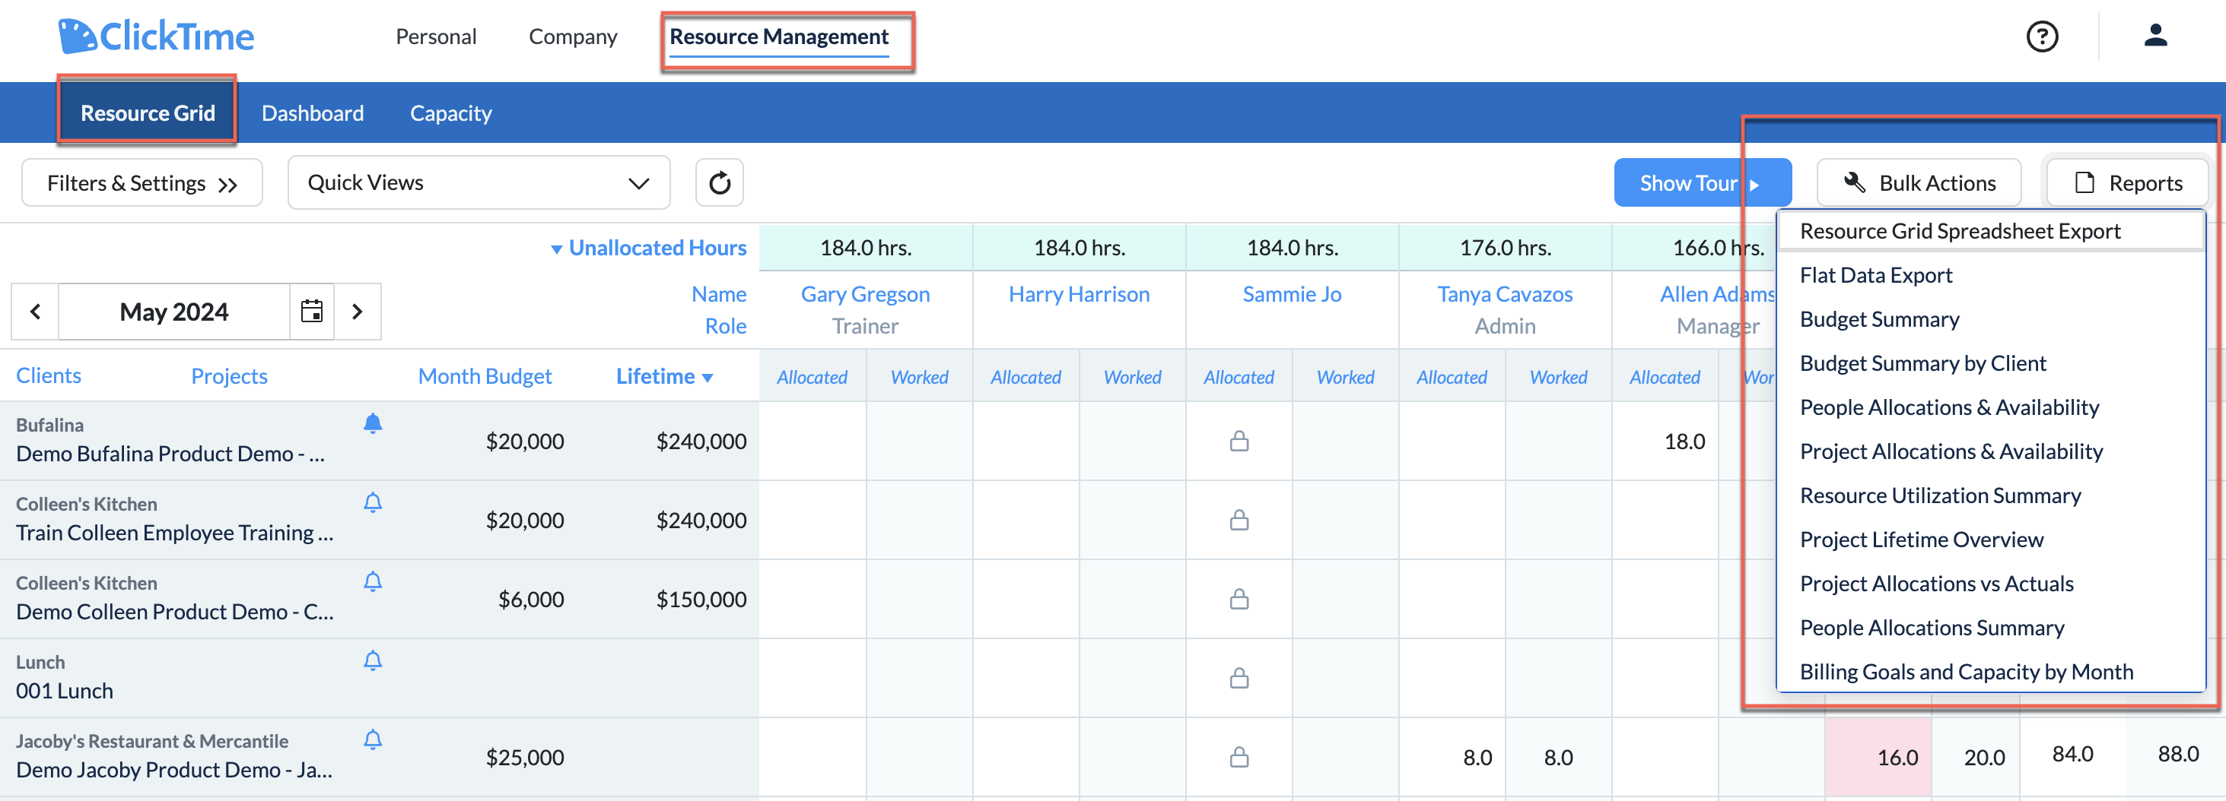Viewport: 2226px width, 801px height.
Task: Open Quick Views dropdown
Action: point(479,183)
